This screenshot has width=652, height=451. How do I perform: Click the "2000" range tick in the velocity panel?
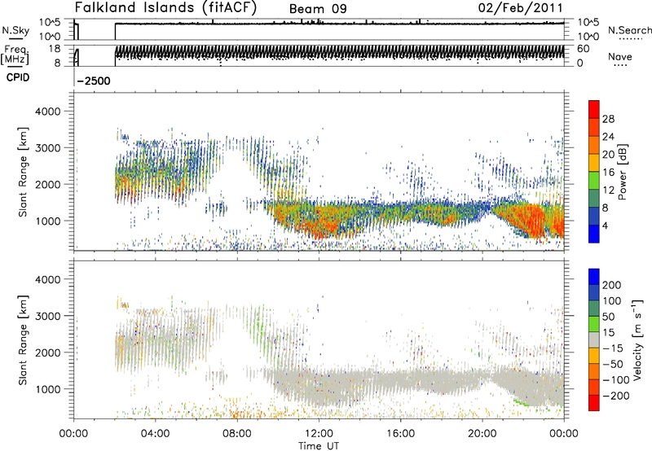pos(47,352)
